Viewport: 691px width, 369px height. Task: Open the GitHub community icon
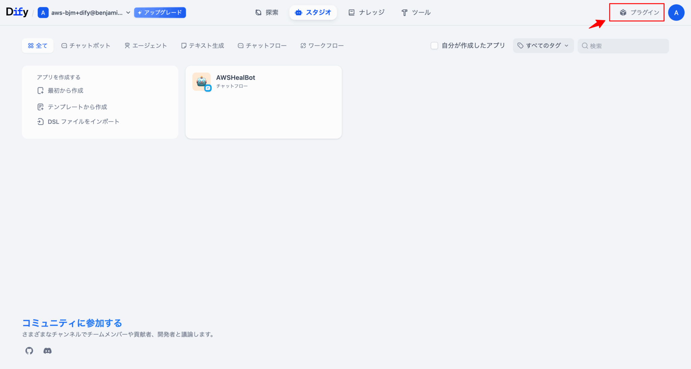tap(29, 351)
